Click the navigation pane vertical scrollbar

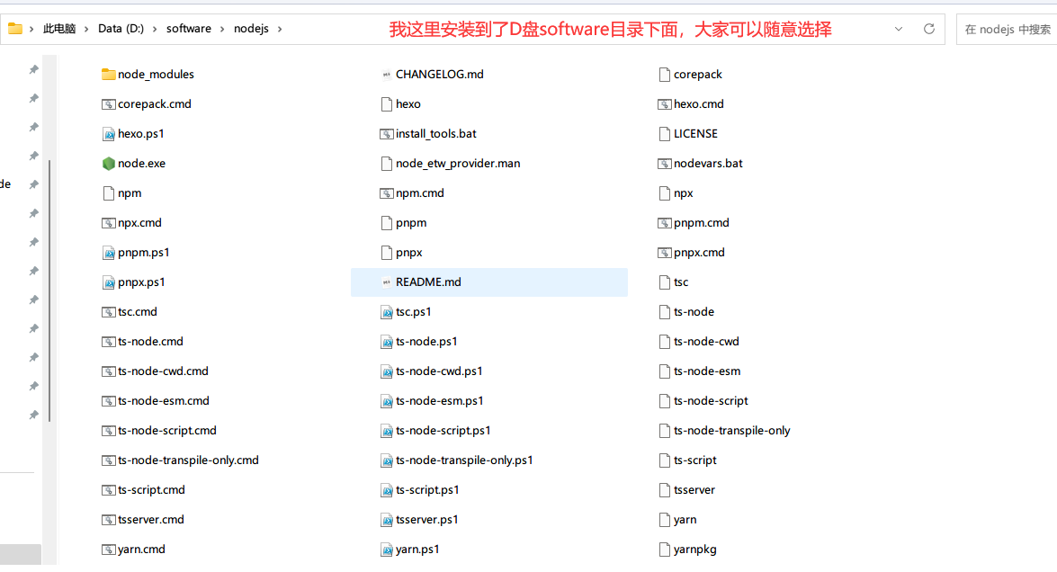tap(49, 288)
